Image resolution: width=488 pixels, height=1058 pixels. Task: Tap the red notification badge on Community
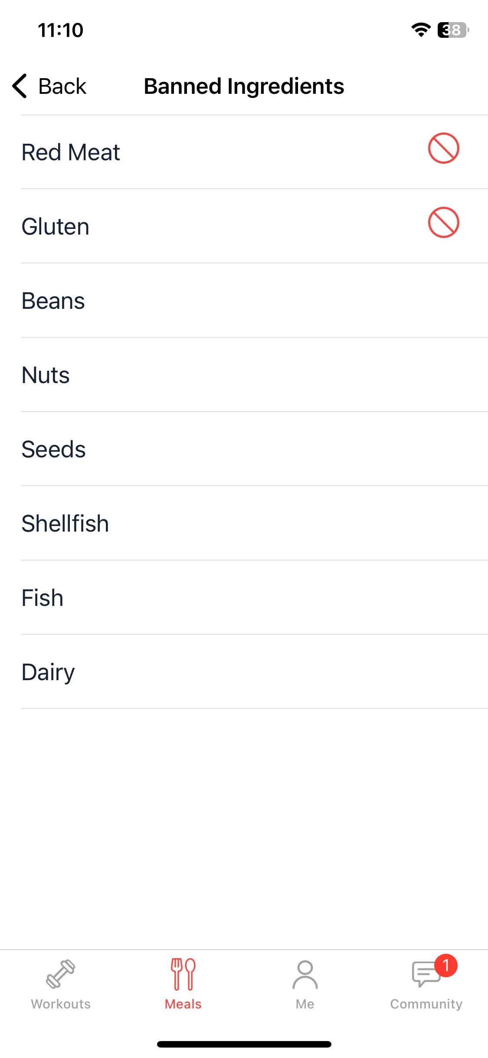click(446, 965)
